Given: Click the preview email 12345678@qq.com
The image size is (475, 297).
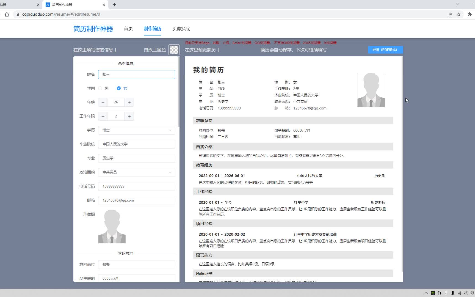Looking at the screenshot, I should click(x=310, y=108).
